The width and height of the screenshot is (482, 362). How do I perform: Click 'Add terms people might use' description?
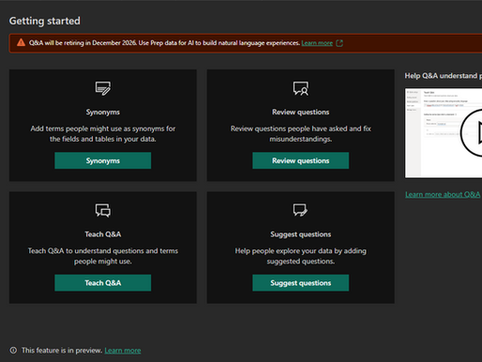[x=103, y=134]
